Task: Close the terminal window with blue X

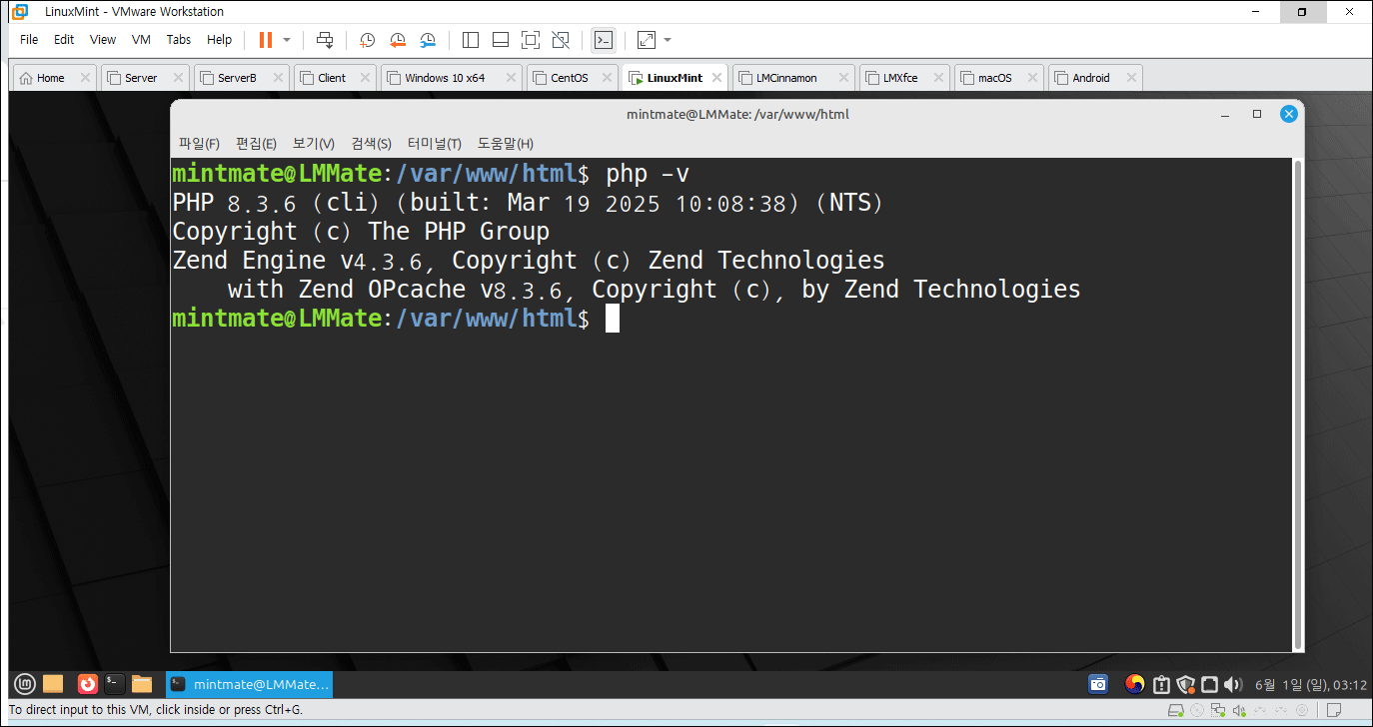Action: 1289,114
